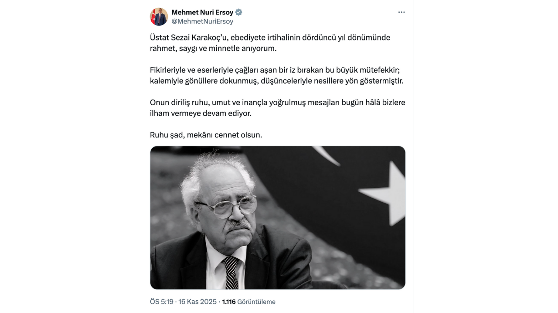Open the three-dot more options menu
This screenshot has width=558, height=313.
(401, 12)
